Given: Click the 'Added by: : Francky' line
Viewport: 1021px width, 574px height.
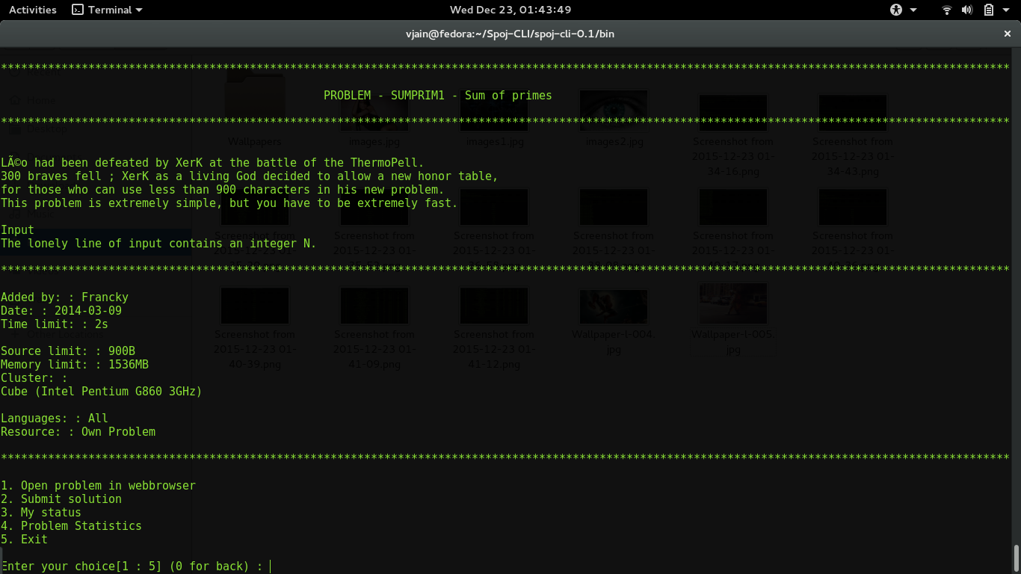Looking at the screenshot, I should pos(64,297).
